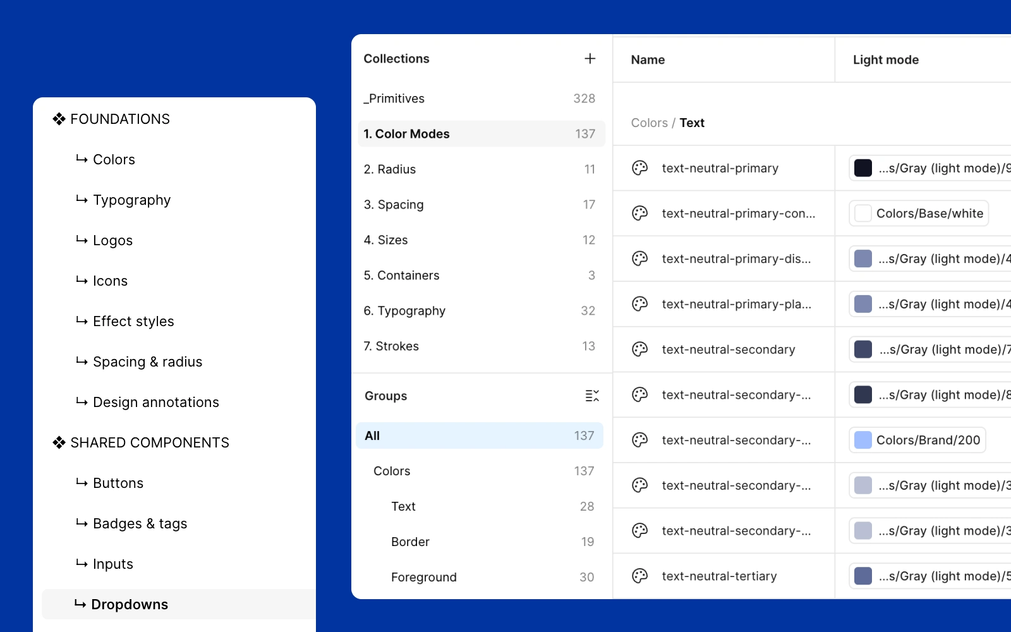
Task: Switch to the 6. Typography collection
Action: pyautogui.click(x=404, y=311)
